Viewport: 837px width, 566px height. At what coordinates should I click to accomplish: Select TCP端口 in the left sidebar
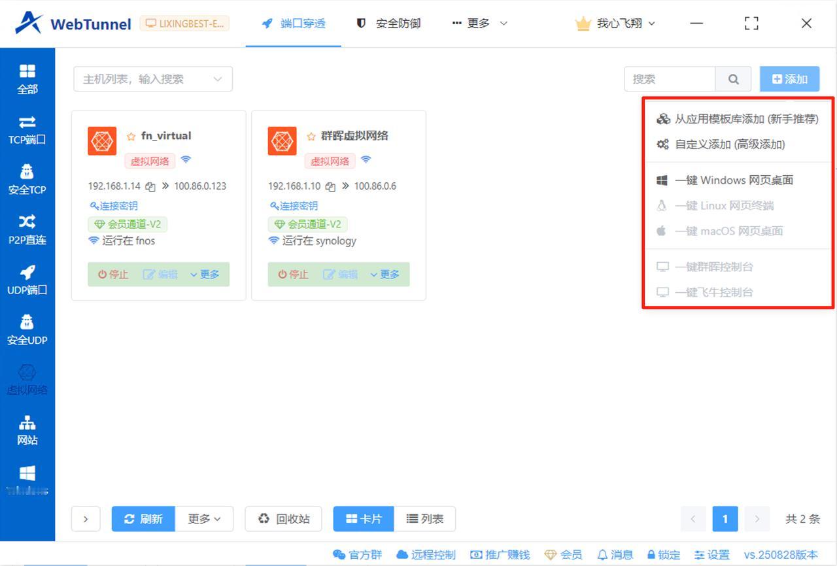[27, 131]
